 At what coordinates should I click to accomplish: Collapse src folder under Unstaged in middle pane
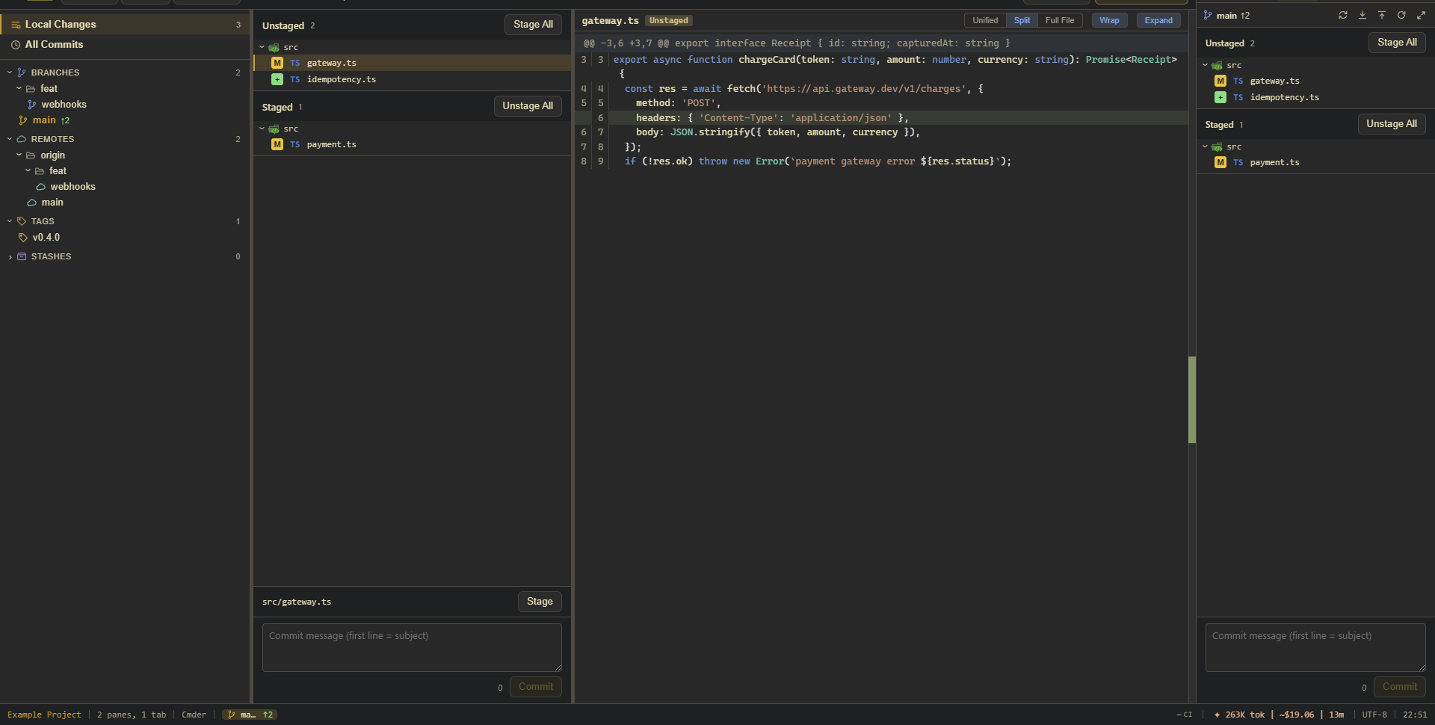tap(262, 47)
